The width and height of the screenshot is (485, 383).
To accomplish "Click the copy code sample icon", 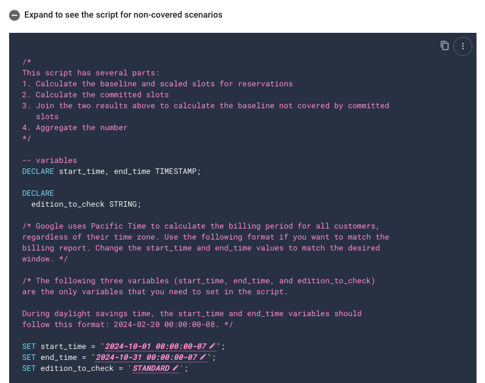I will tap(444, 46).
